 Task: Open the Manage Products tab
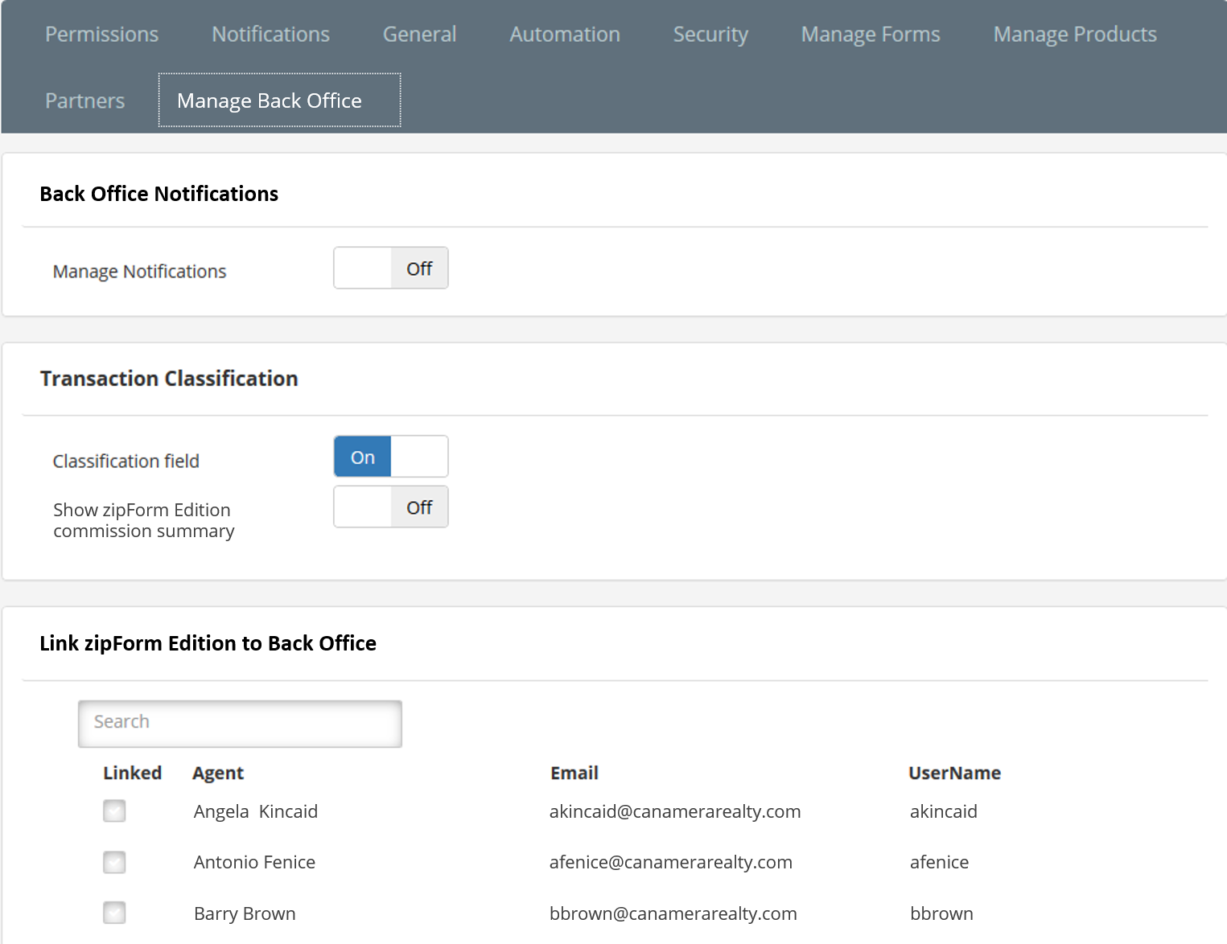click(1075, 34)
